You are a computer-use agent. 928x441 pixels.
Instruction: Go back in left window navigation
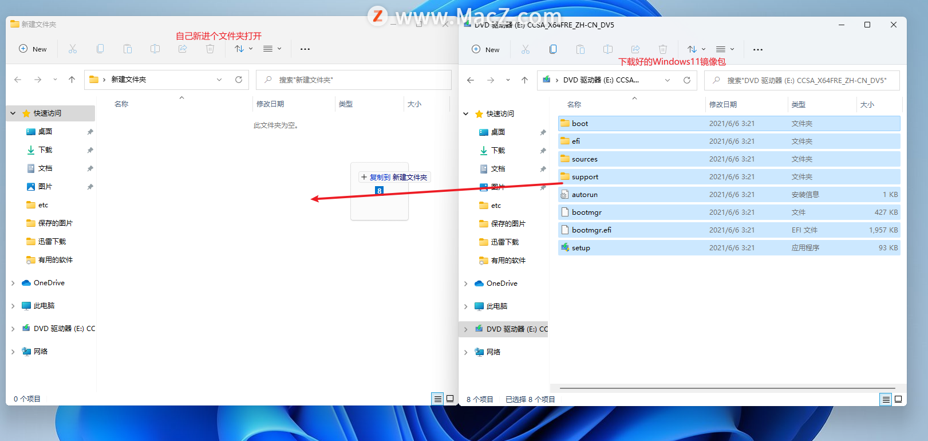coord(18,80)
